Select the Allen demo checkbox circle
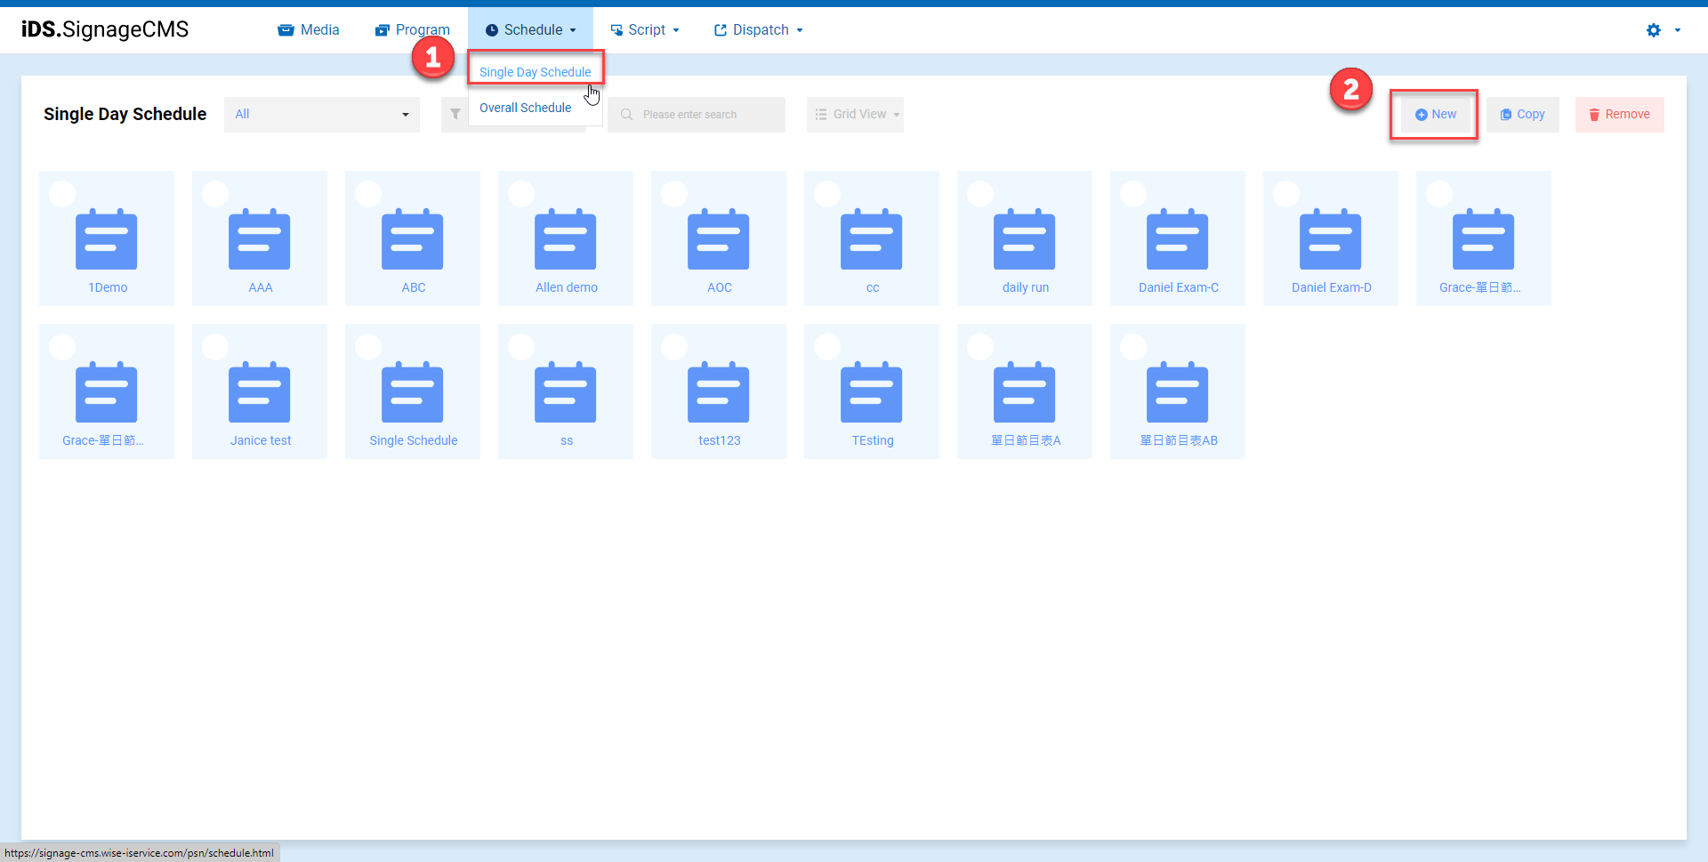1708x862 pixels. [521, 194]
